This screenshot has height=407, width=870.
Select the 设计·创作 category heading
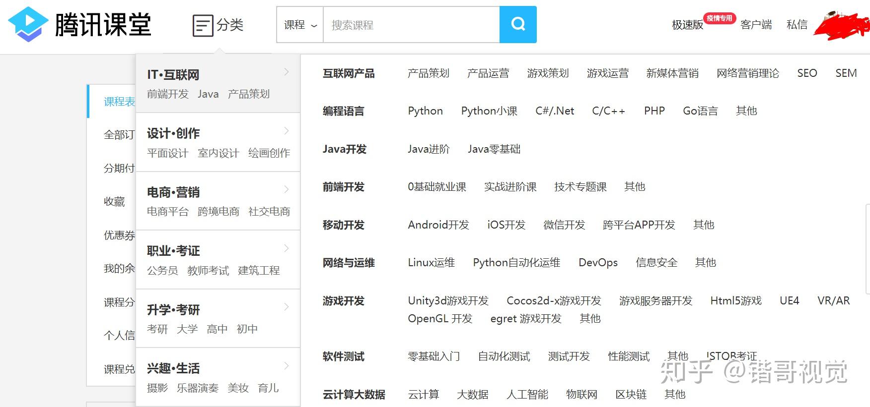pyautogui.click(x=173, y=133)
